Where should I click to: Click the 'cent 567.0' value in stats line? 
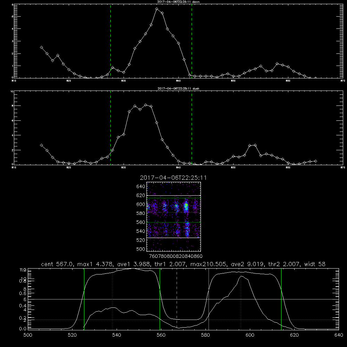click(x=58, y=264)
